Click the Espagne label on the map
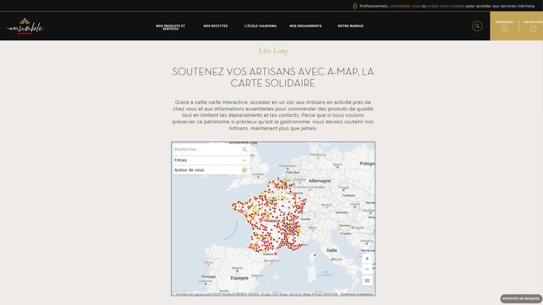Screen dimensions: 543x305 tap(239, 278)
